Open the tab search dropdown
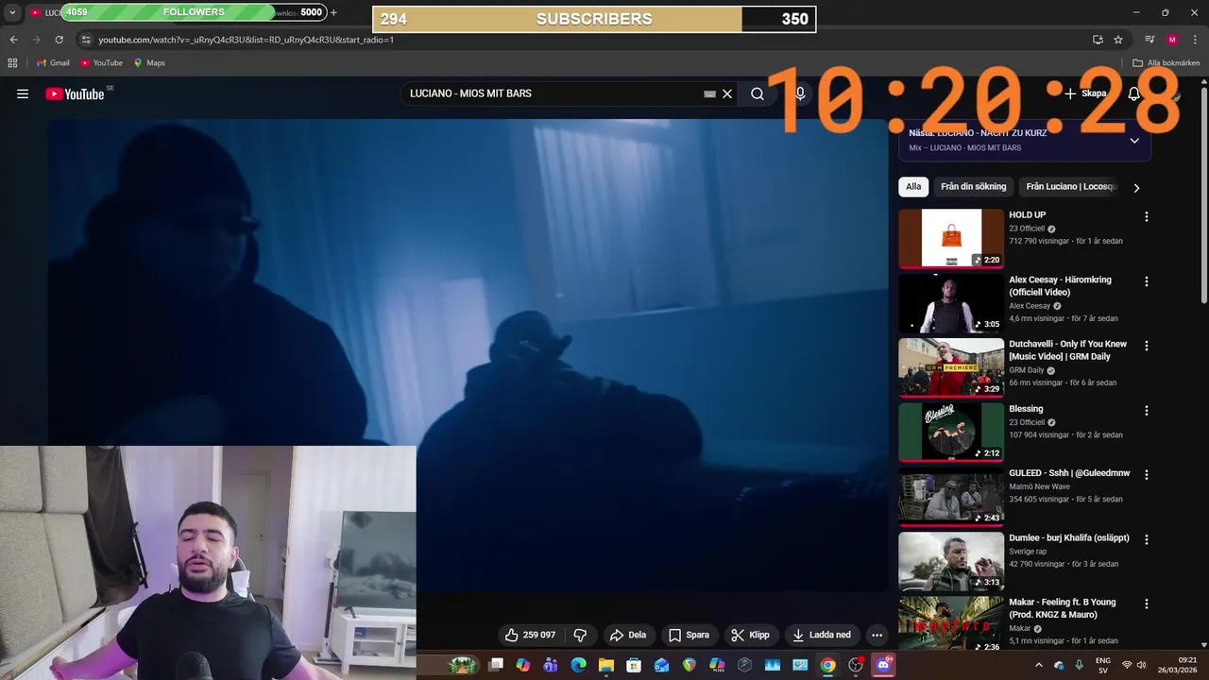Screen dimensions: 1209x680 [x=12, y=12]
